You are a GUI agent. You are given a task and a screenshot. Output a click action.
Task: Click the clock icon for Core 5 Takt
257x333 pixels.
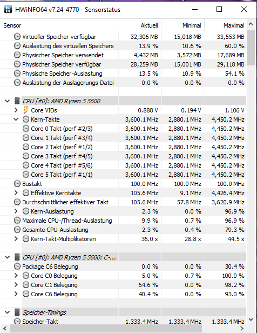click(26, 175)
